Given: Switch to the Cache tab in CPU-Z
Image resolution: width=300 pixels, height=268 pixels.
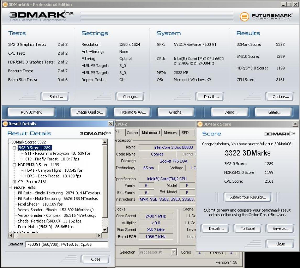Looking at the screenshot, I should [132, 132].
